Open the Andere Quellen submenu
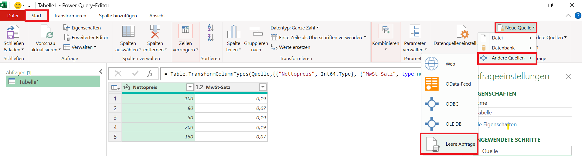Screen dimensions: 582x156 click(507, 58)
